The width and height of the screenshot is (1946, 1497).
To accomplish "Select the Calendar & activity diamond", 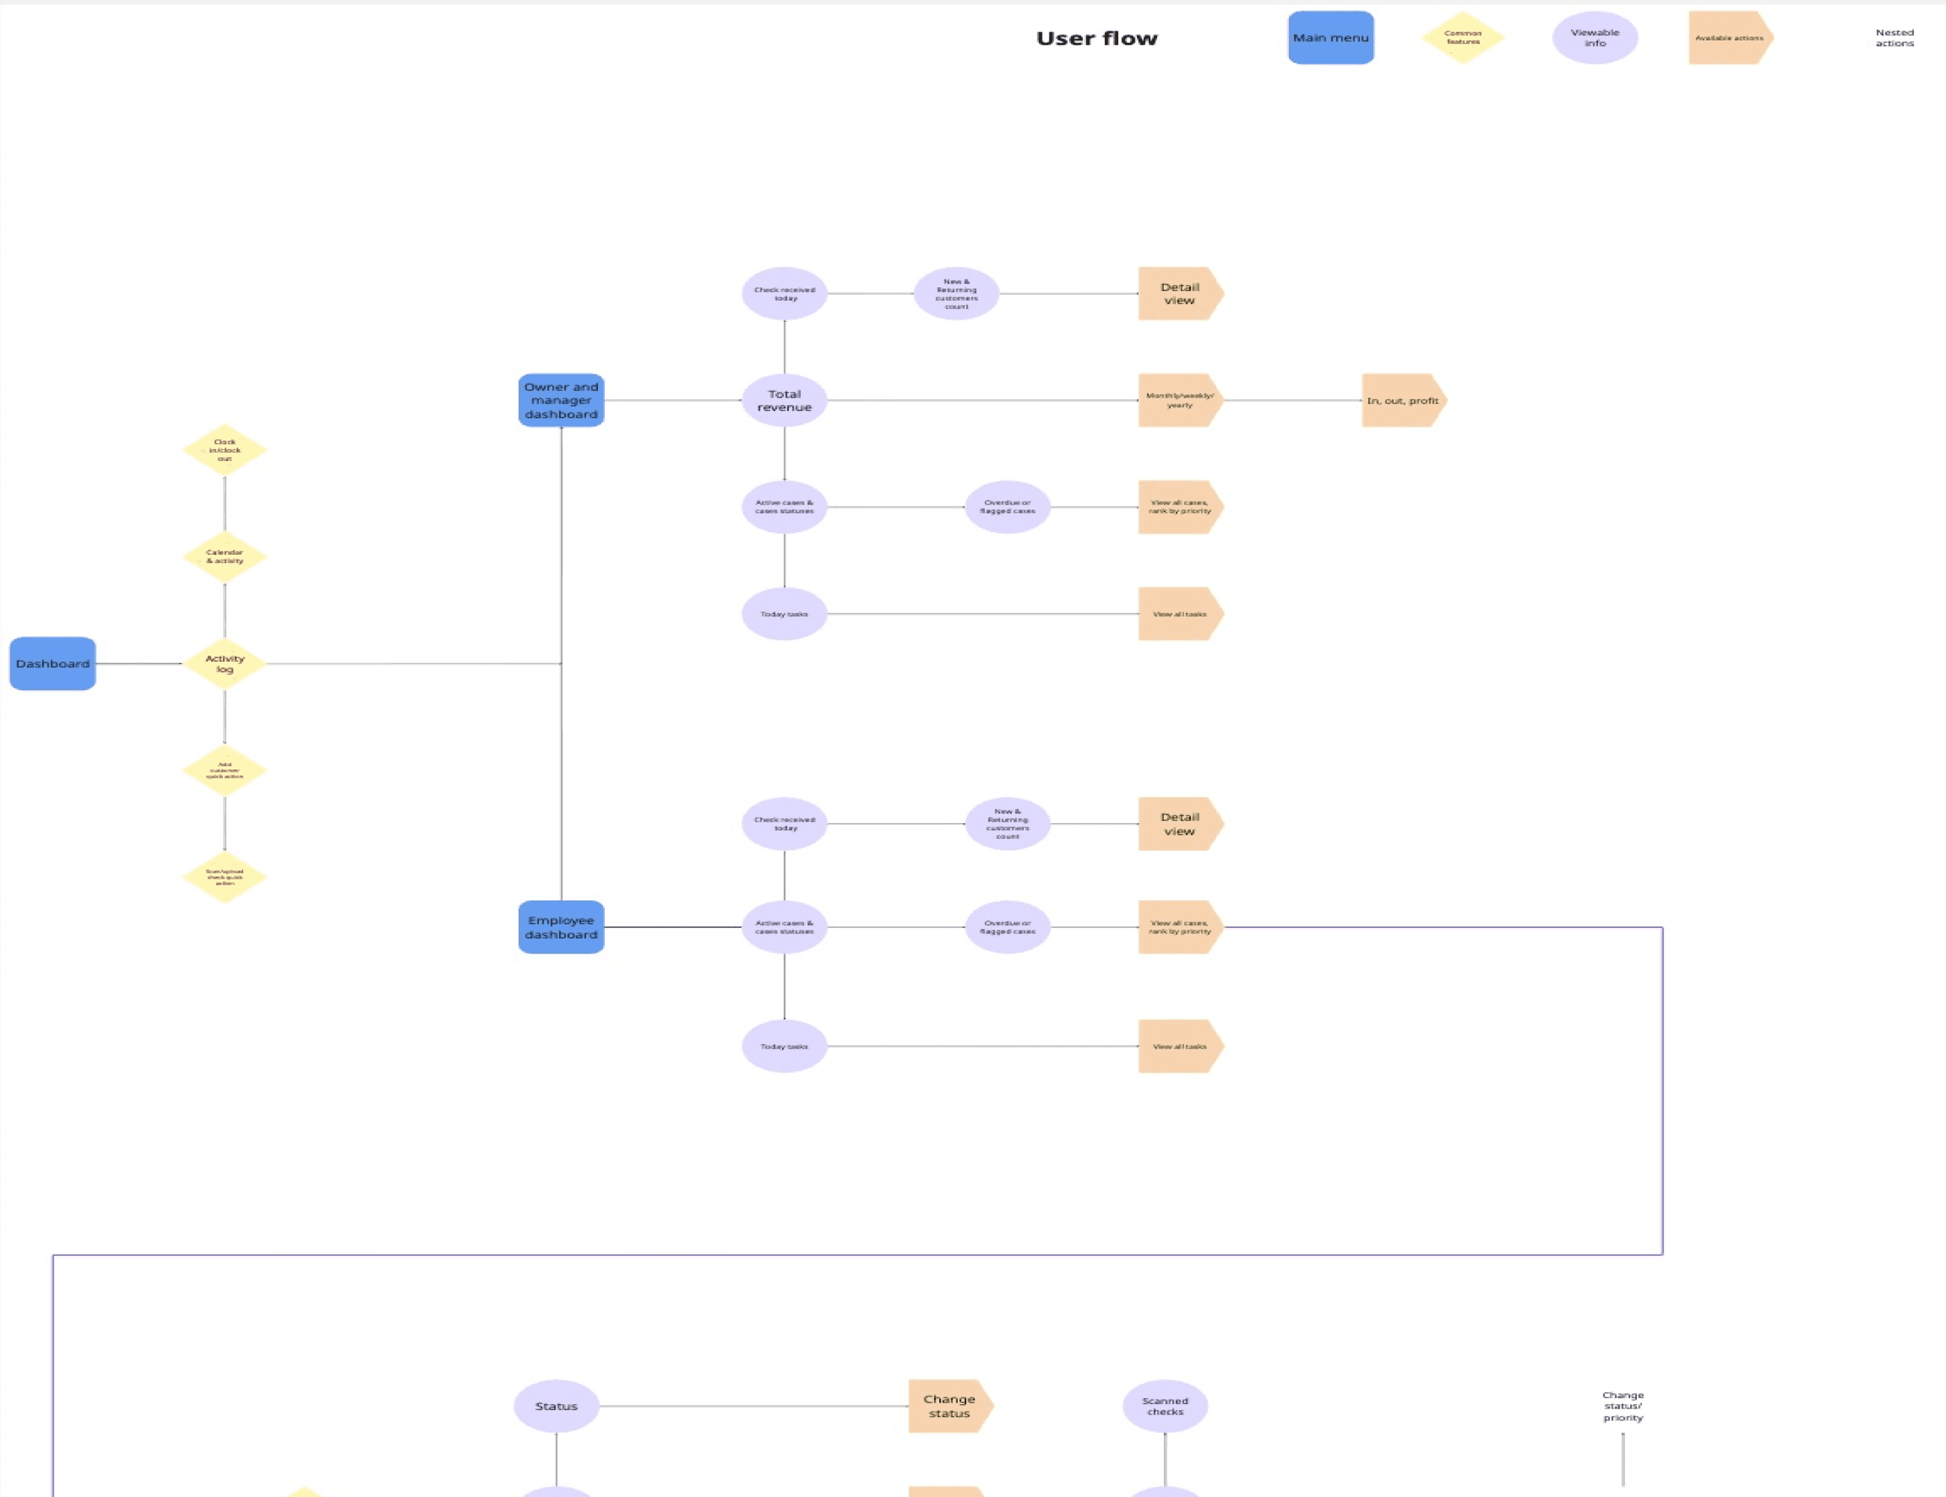I will pos(225,557).
